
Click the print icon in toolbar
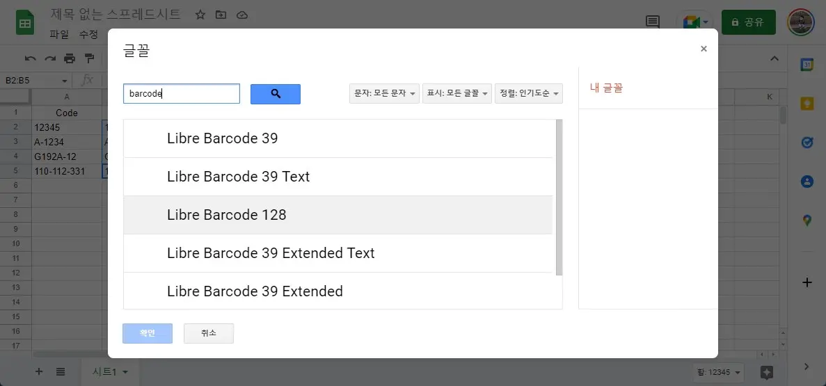[x=70, y=58]
